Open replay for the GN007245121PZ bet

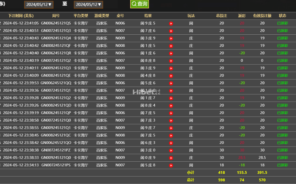point(171,150)
